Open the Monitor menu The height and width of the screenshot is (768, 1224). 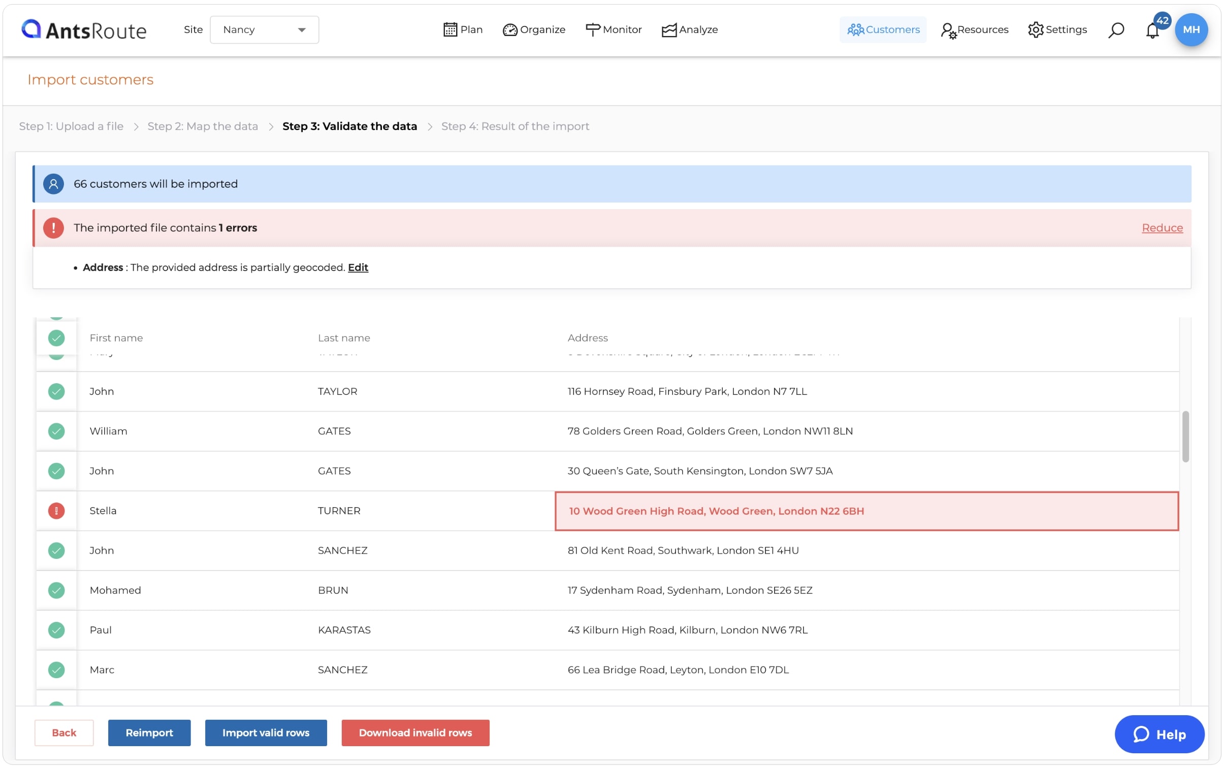coord(614,29)
